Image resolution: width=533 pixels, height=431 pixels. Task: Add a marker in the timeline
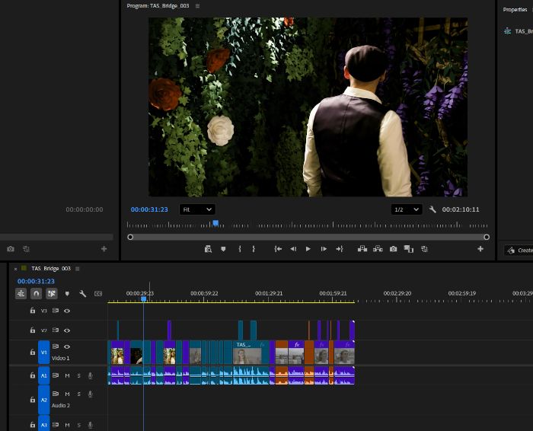coord(67,294)
